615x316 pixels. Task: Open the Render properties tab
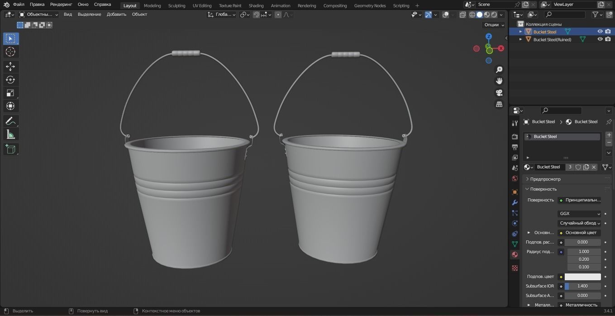(515, 136)
